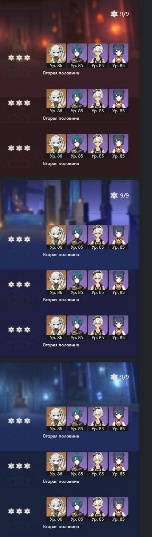Open Bennett portrait in bottom floor's third chamber
The width and height of the screenshot is (152, 537).
pos(98,509)
